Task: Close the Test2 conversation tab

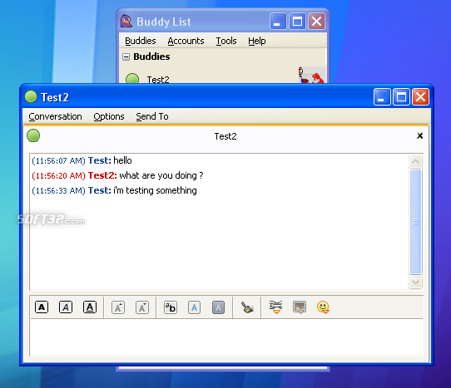Action: click(x=420, y=135)
